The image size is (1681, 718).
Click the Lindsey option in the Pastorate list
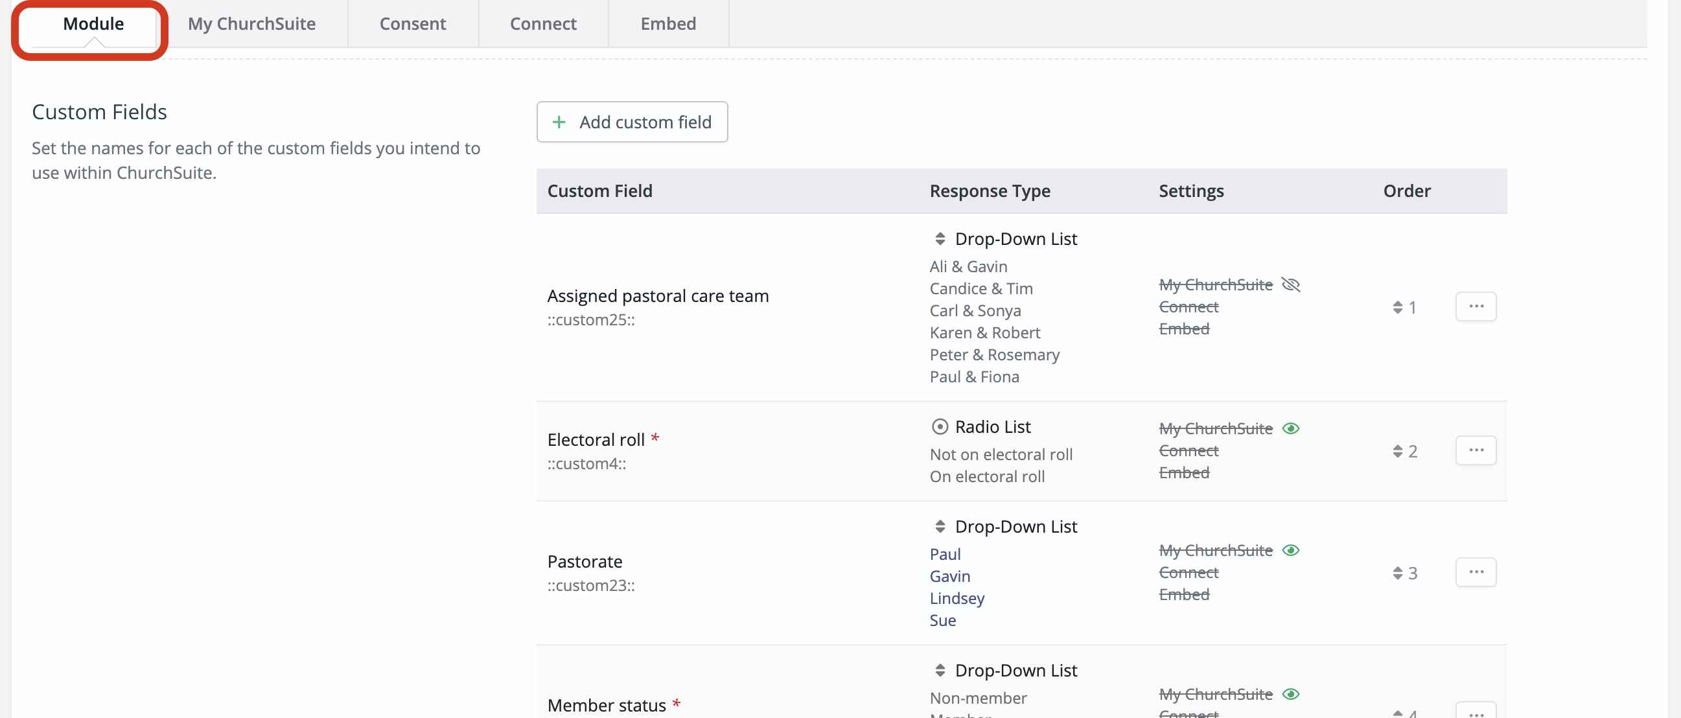click(x=956, y=598)
